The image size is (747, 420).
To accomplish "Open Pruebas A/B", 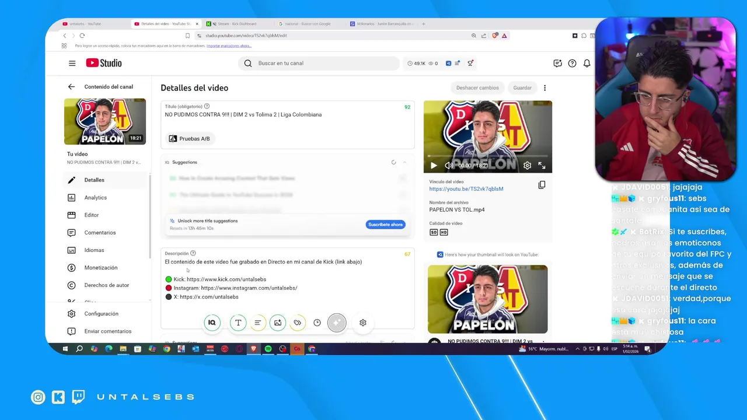I will (190, 138).
